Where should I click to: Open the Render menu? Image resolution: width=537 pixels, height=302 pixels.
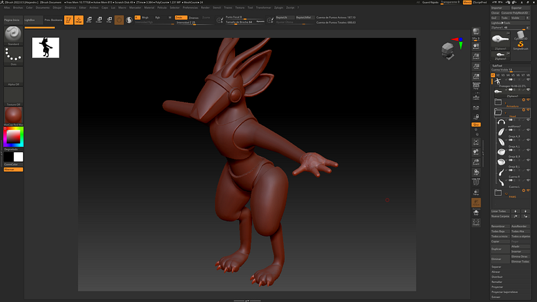tap(205, 7)
